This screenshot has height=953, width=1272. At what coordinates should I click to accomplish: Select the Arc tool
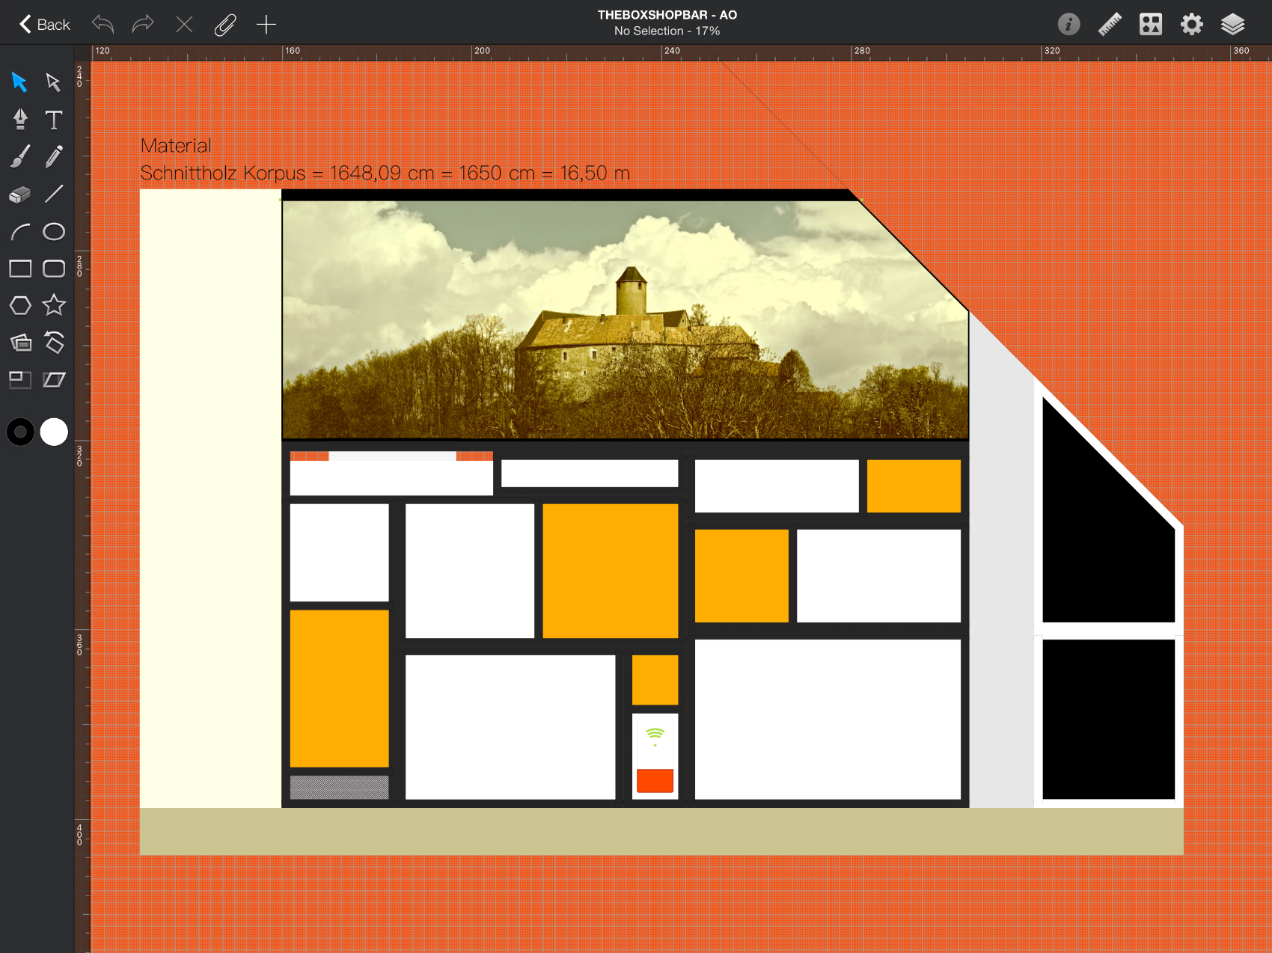[x=20, y=232]
